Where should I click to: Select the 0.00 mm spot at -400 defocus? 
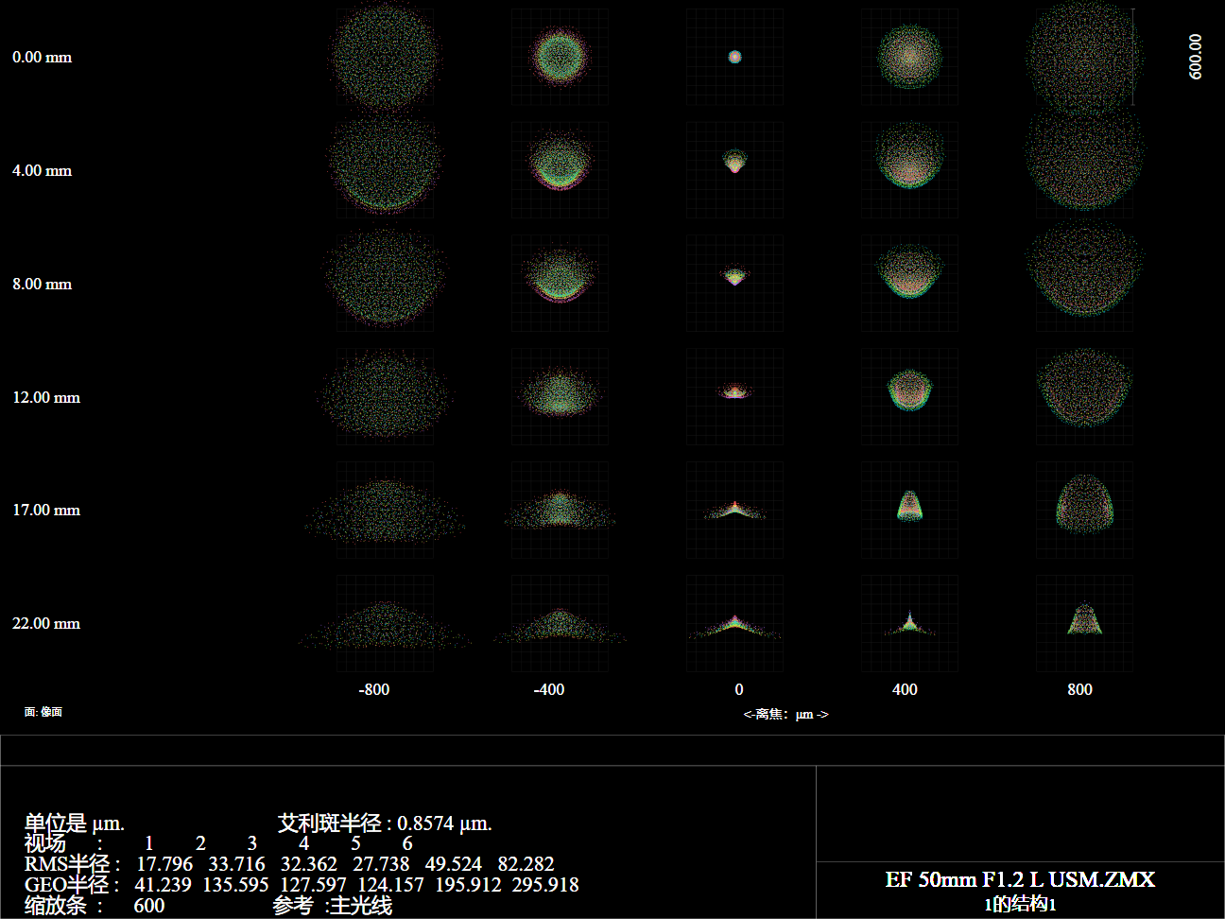(x=560, y=57)
